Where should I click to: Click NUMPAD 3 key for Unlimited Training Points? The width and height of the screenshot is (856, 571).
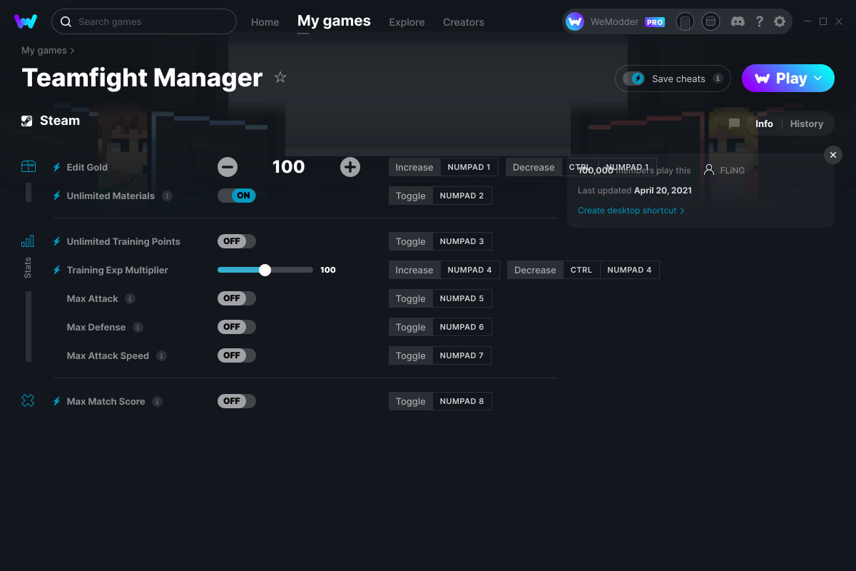tap(462, 241)
